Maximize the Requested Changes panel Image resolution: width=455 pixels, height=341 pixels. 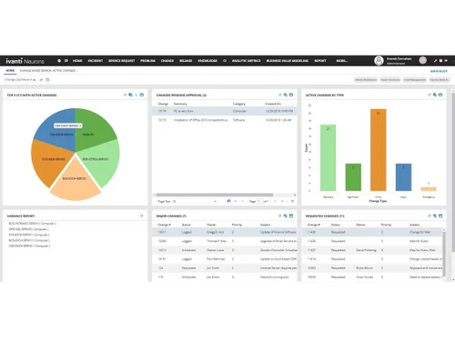click(x=440, y=216)
